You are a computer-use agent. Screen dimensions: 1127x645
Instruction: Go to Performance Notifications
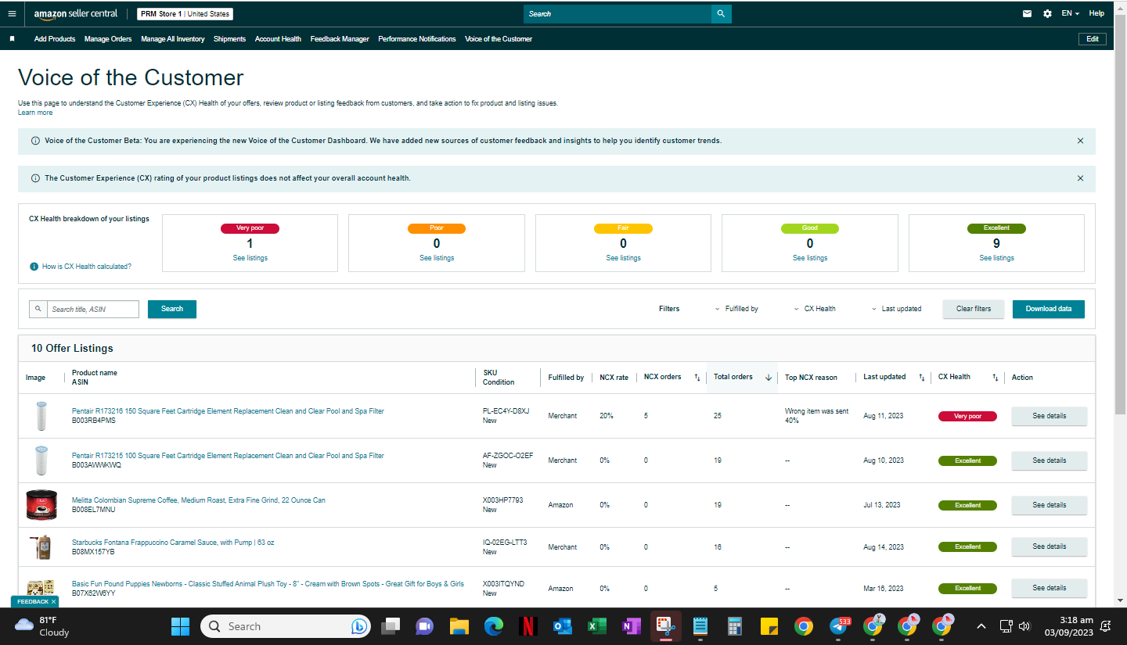coord(417,39)
